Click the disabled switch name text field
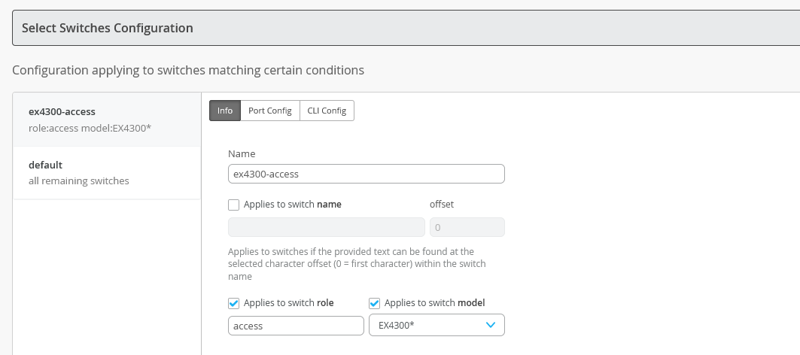800x355 pixels. click(326, 227)
